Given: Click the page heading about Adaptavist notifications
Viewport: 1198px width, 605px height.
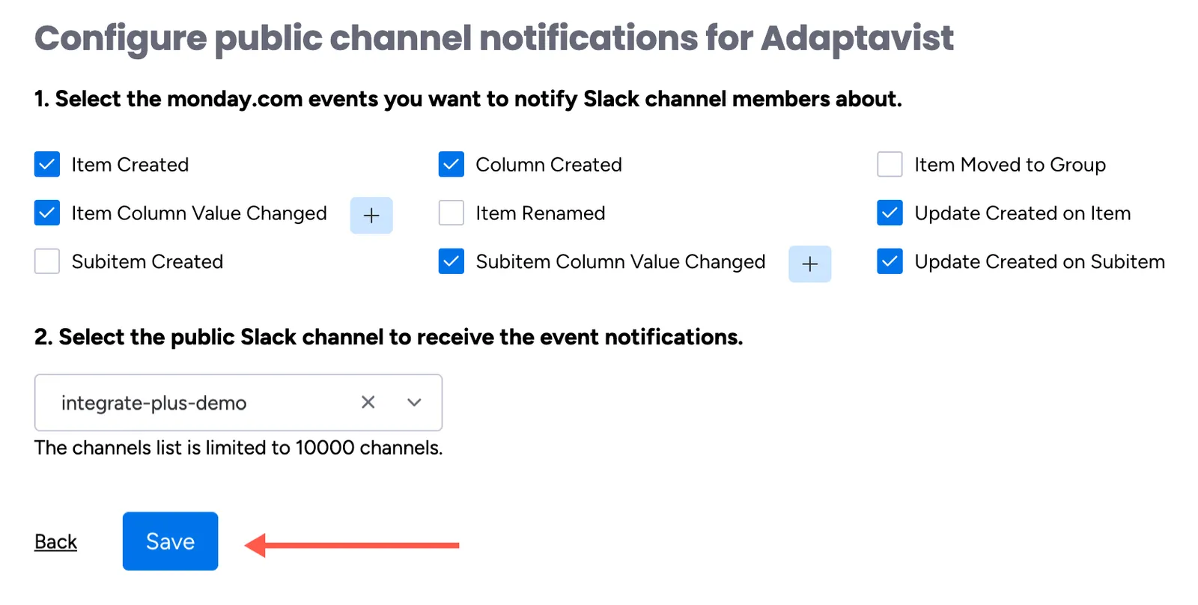Looking at the screenshot, I should [x=494, y=39].
